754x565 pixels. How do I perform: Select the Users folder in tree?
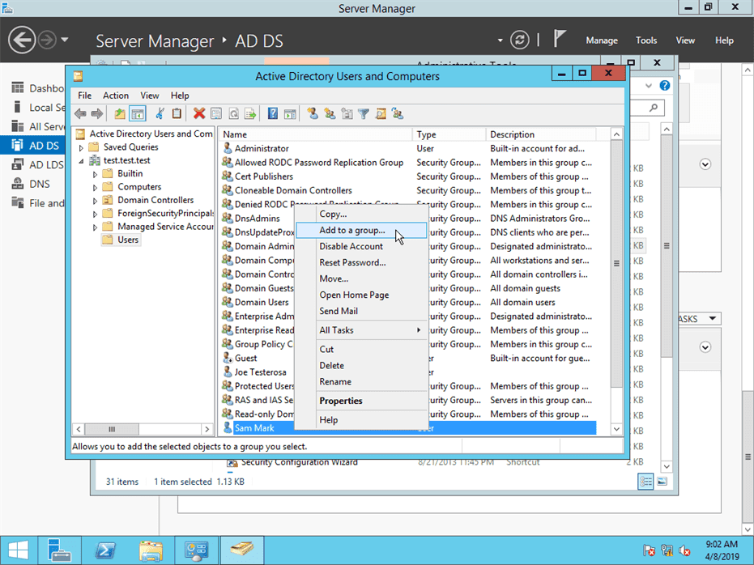pos(128,240)
